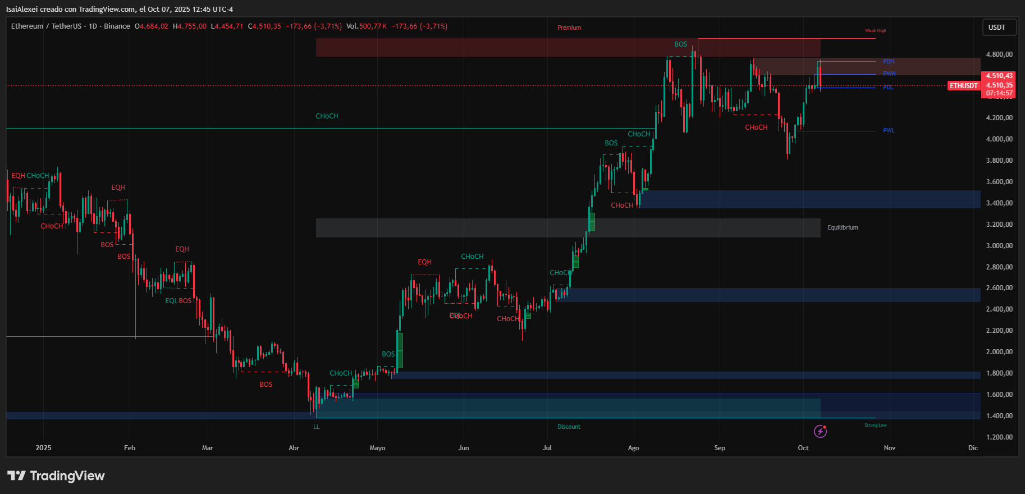The image size is (1025, 494).
Task: Click the 3.000,00 price axis level
Action: 999,246
